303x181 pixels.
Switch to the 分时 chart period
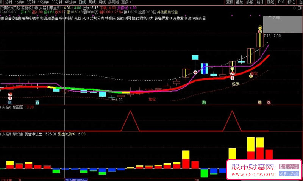click(x=8, y=2)
